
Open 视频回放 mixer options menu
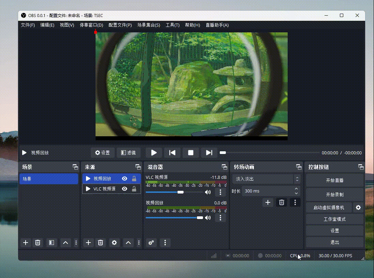click(220, 218)
